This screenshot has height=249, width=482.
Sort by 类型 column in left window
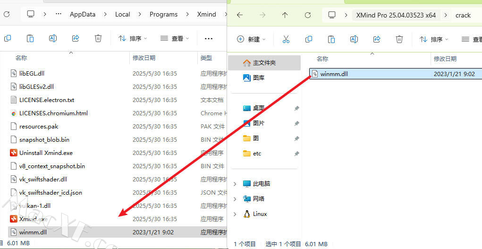coord(206,58)
